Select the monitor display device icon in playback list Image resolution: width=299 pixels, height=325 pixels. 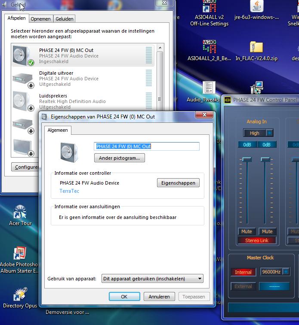tap(23, 147)
